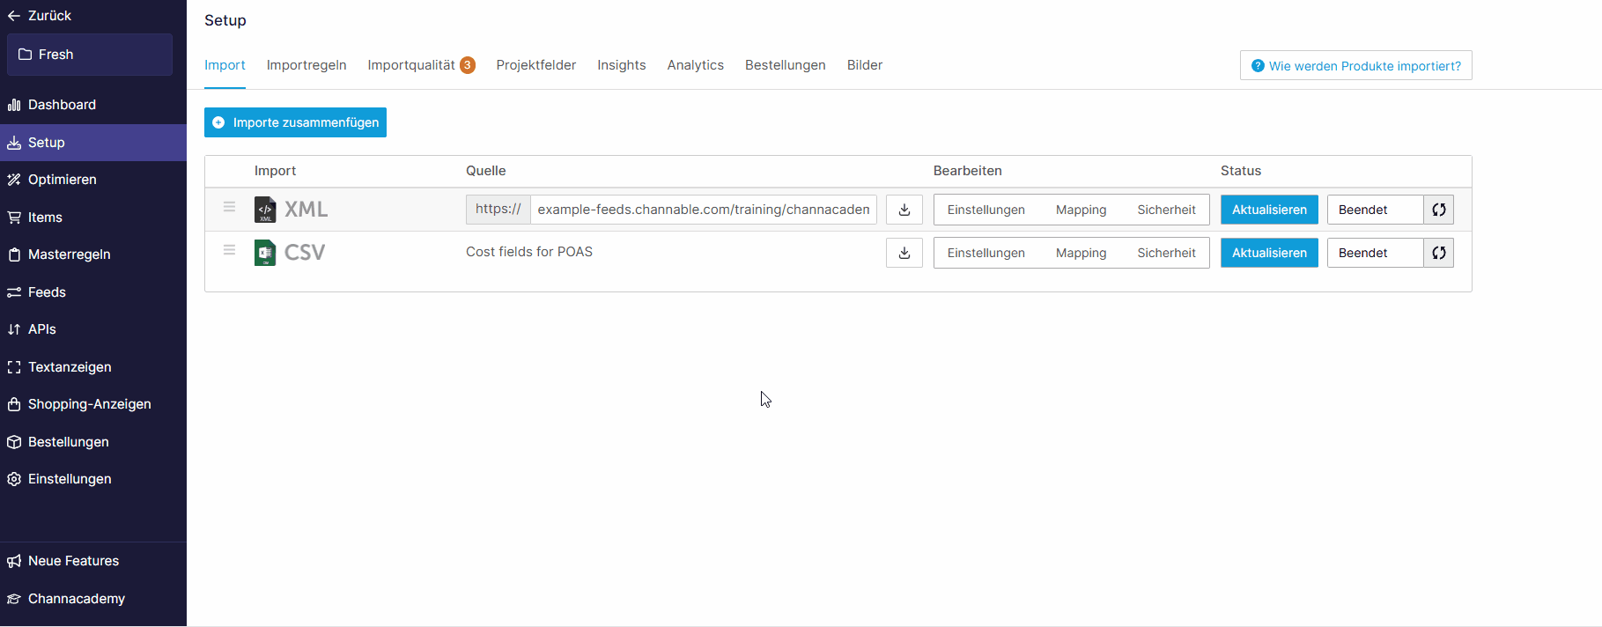Click the orange 3 badge on Importqualität

(x=468, y=65)
